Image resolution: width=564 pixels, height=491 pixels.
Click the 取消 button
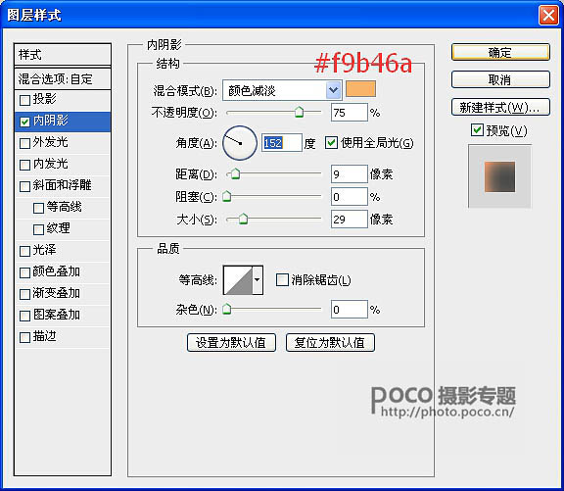pyautogui.click(x=500, y=79)
